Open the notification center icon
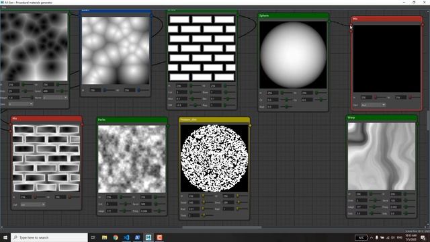This screenshot has height=242, width=430. [x=423, y=237]
